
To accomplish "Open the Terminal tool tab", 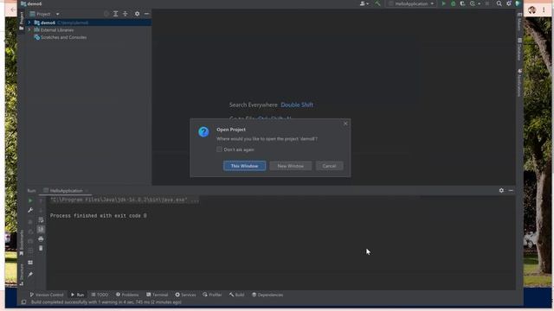I will pyautogui.click(x=157, y=295).
